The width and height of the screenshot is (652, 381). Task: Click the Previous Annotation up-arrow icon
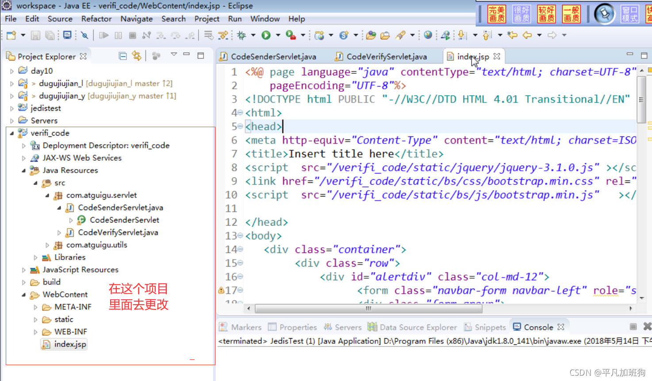click(487, 35)
